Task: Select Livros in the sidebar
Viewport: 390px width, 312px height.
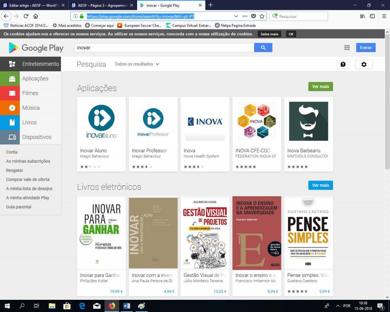Action: (30, 122)
